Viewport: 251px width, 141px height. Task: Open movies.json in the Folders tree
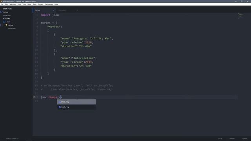[12, 28]
